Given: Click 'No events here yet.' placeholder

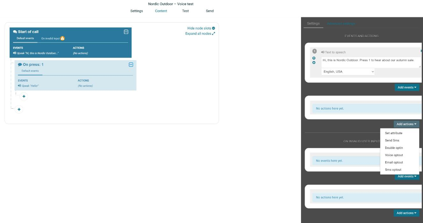Looking at the screenshot, I should click(x=329, y=161).
